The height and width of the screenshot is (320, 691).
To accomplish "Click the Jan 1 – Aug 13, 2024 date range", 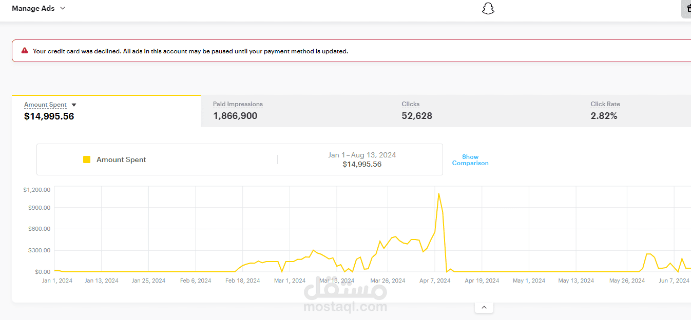I will pyautogui.click(x=362, y=155).
